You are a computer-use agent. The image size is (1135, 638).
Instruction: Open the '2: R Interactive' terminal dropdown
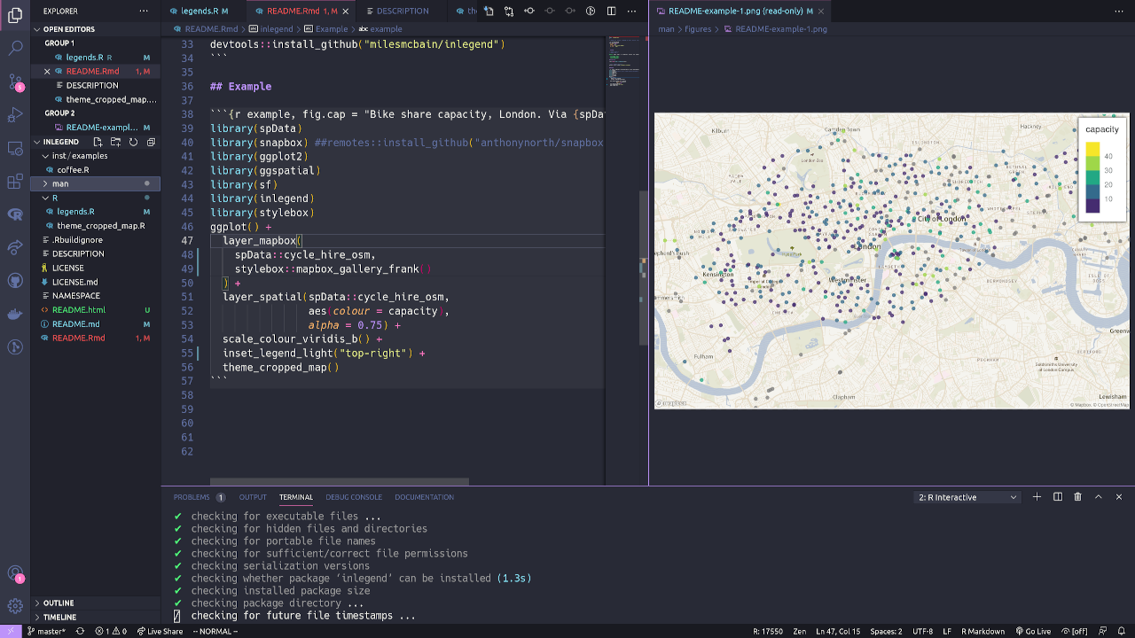point(967,497)
